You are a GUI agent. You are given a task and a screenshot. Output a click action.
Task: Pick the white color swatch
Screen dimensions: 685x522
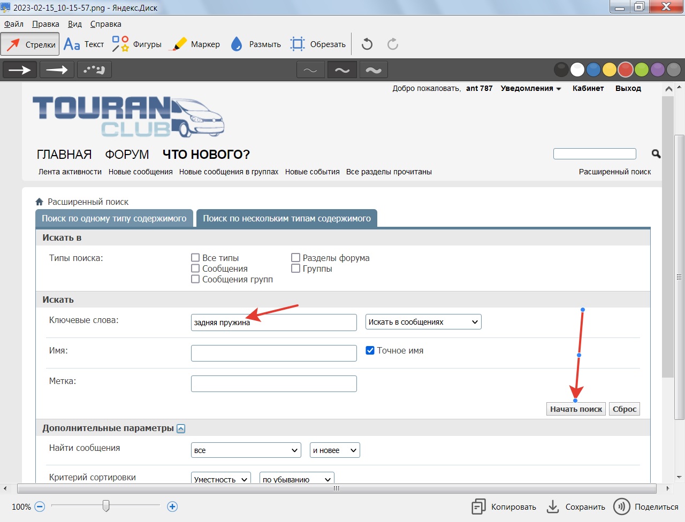coord(577,70)
